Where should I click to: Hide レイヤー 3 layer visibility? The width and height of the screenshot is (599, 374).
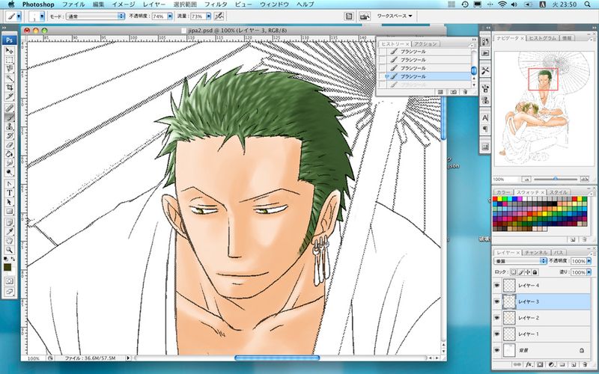(x=497, y=301)
